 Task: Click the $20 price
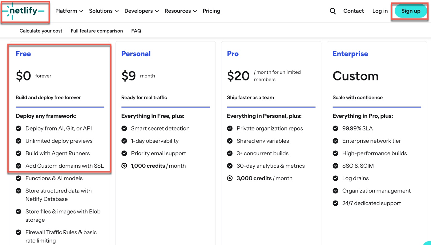point(238,76)
